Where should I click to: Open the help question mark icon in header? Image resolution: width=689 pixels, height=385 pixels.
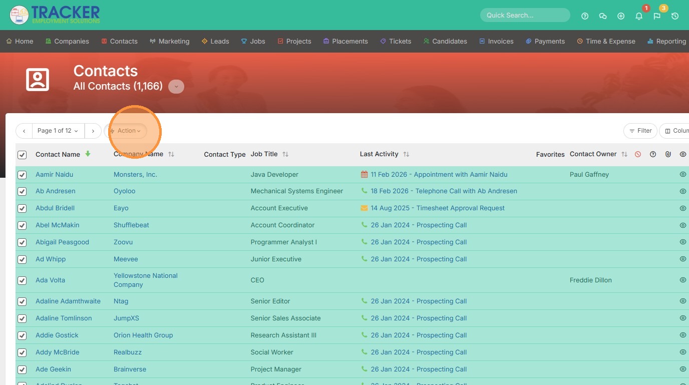tap(585, 16)
